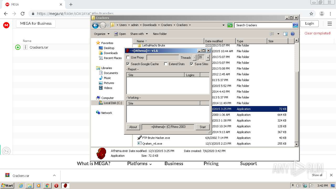Click the change view icon in Explorer toolbar
Viewport: 336px width, 189px height.
pyautogui.click(x=272, y=34)
